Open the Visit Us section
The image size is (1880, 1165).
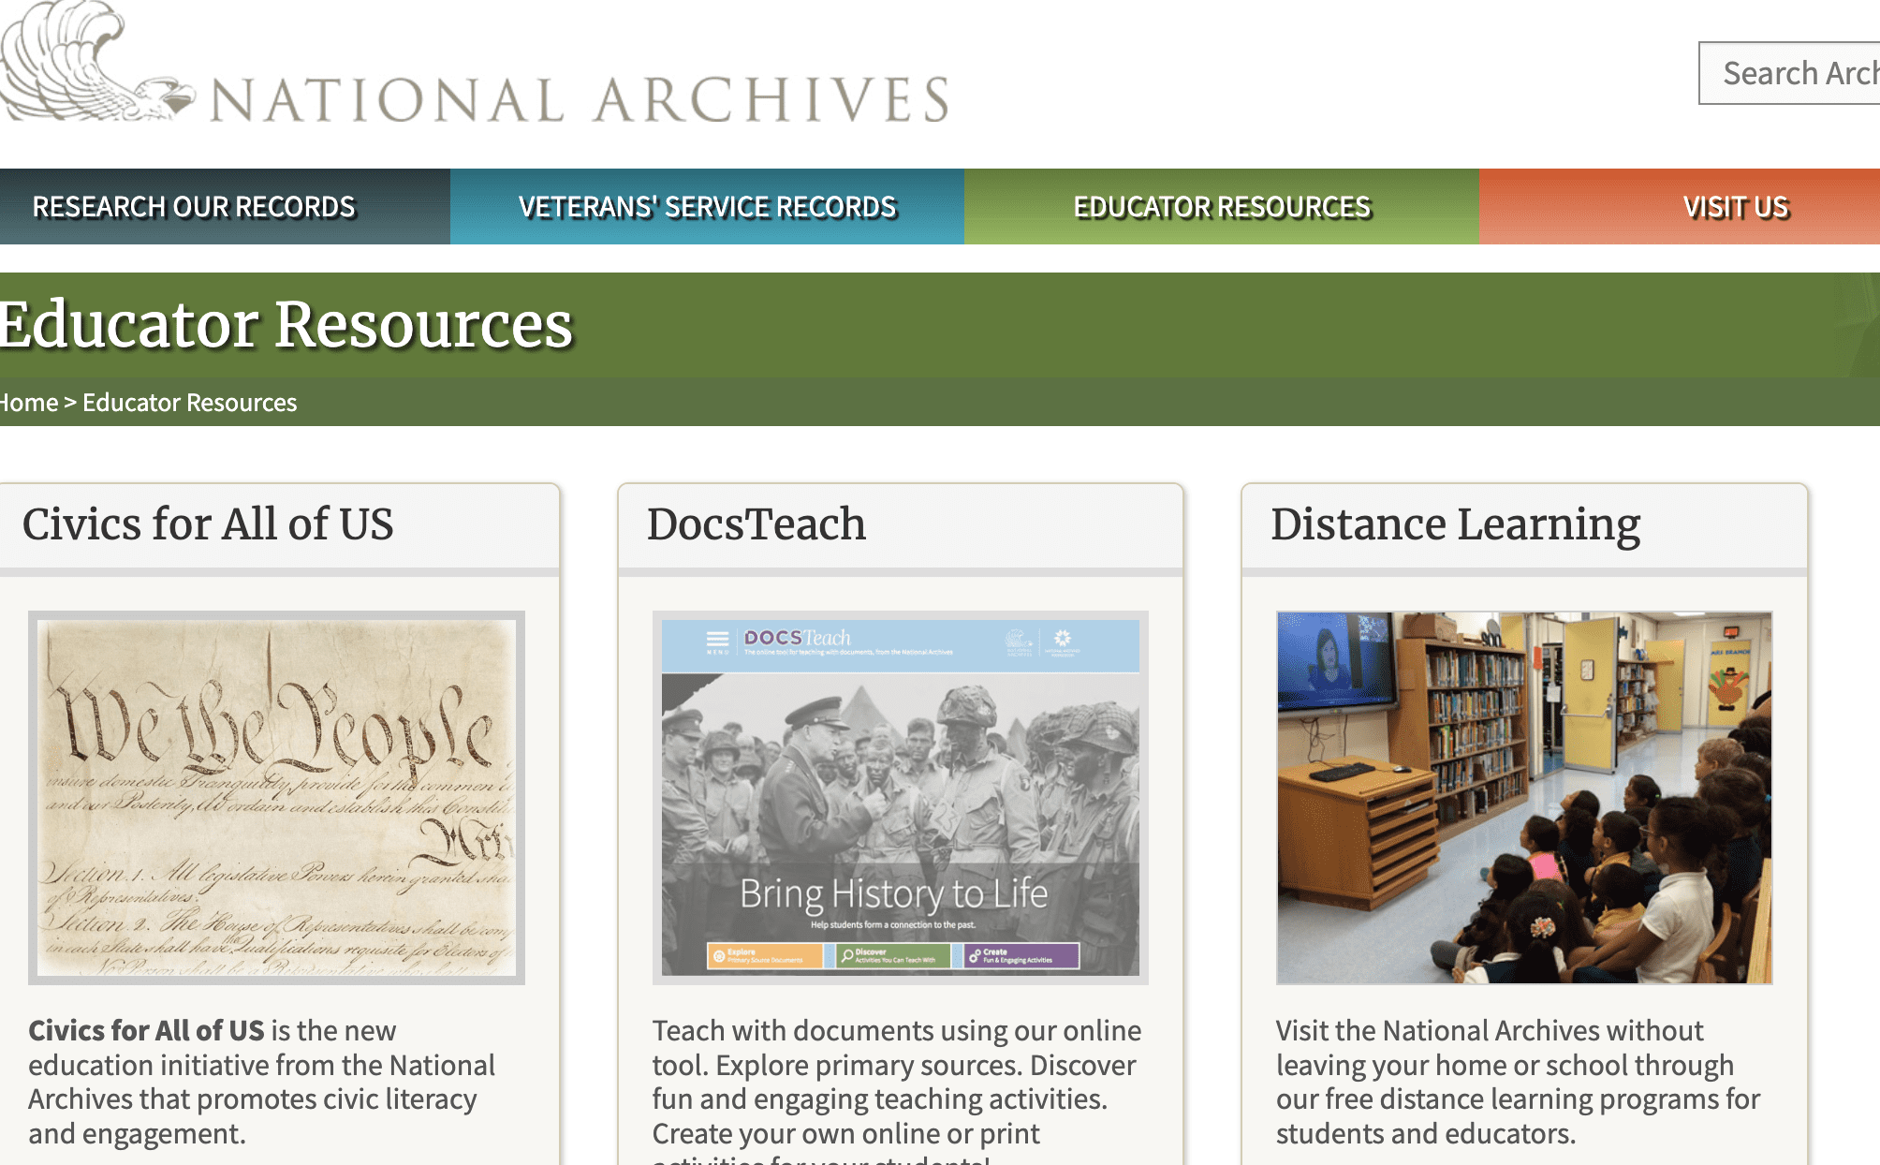pyautogui.click(x=1736, y=206)
